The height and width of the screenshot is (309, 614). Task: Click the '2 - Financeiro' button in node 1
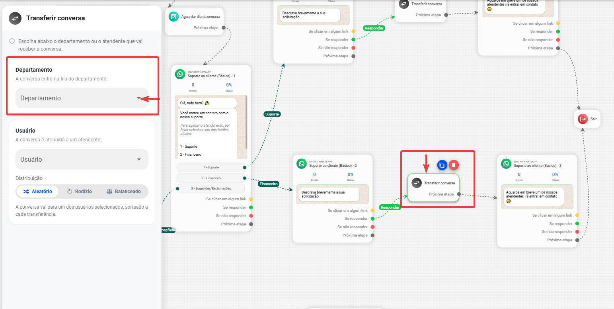click(x=211, y=178)
